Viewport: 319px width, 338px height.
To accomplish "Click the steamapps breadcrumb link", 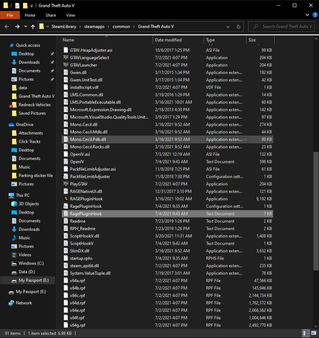I will [97, 27].
